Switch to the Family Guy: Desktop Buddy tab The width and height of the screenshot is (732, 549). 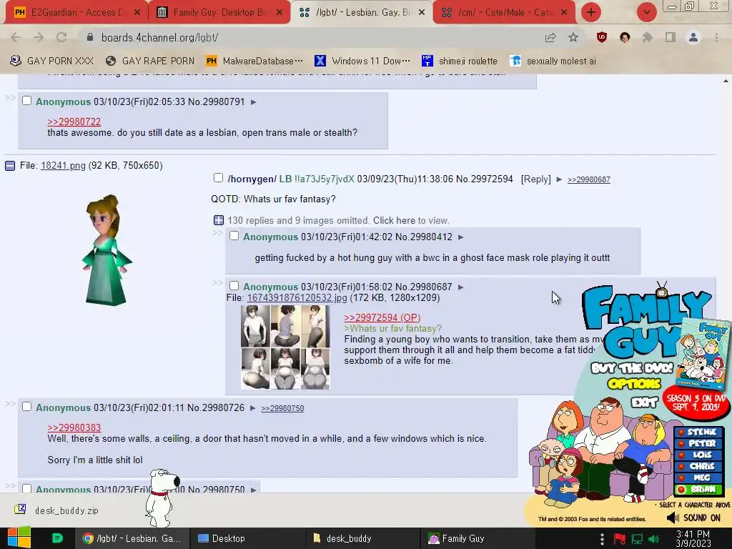219,13
